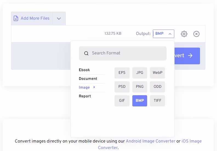Image resolution: width=217 pixels, height=151 pixels.
Task: Open the Android Image Converter link
Action: coord(150,141)
